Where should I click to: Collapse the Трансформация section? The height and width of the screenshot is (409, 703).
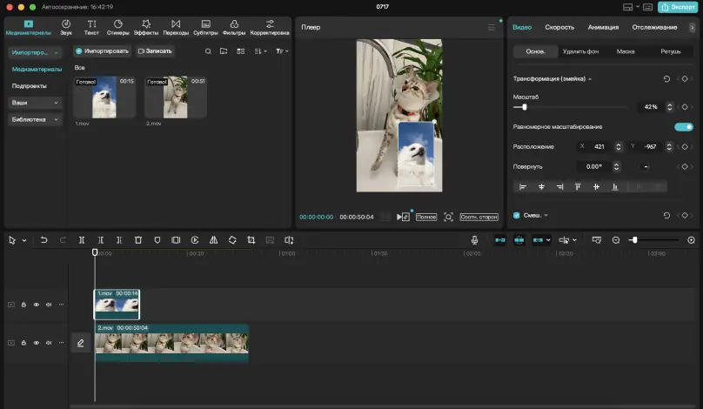[590, 79]
